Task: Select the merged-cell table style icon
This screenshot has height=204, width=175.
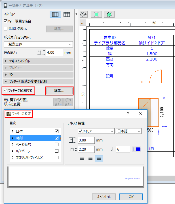Action: tap(55, 14)
